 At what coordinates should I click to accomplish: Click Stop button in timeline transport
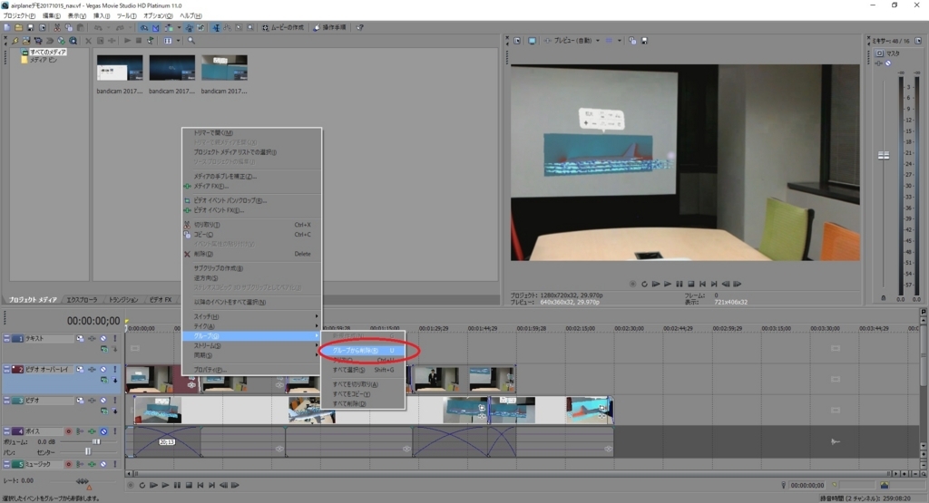189,485
